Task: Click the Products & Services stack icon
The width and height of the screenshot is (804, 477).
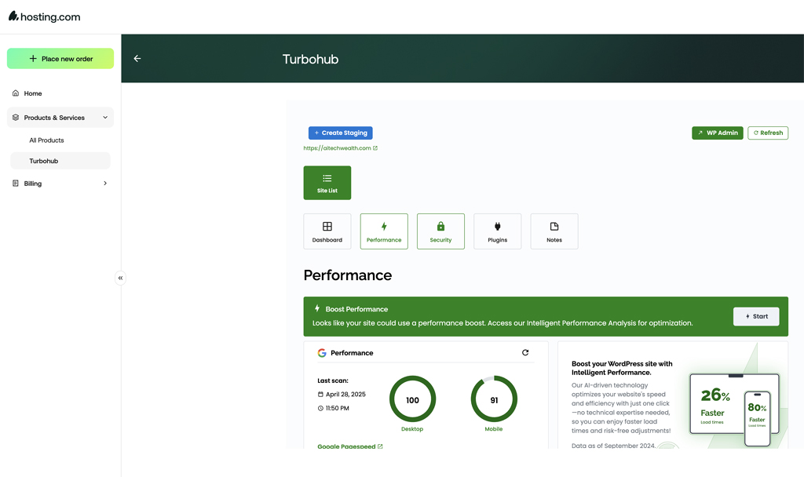Action: pyautogui.click(x=16, y=118)
